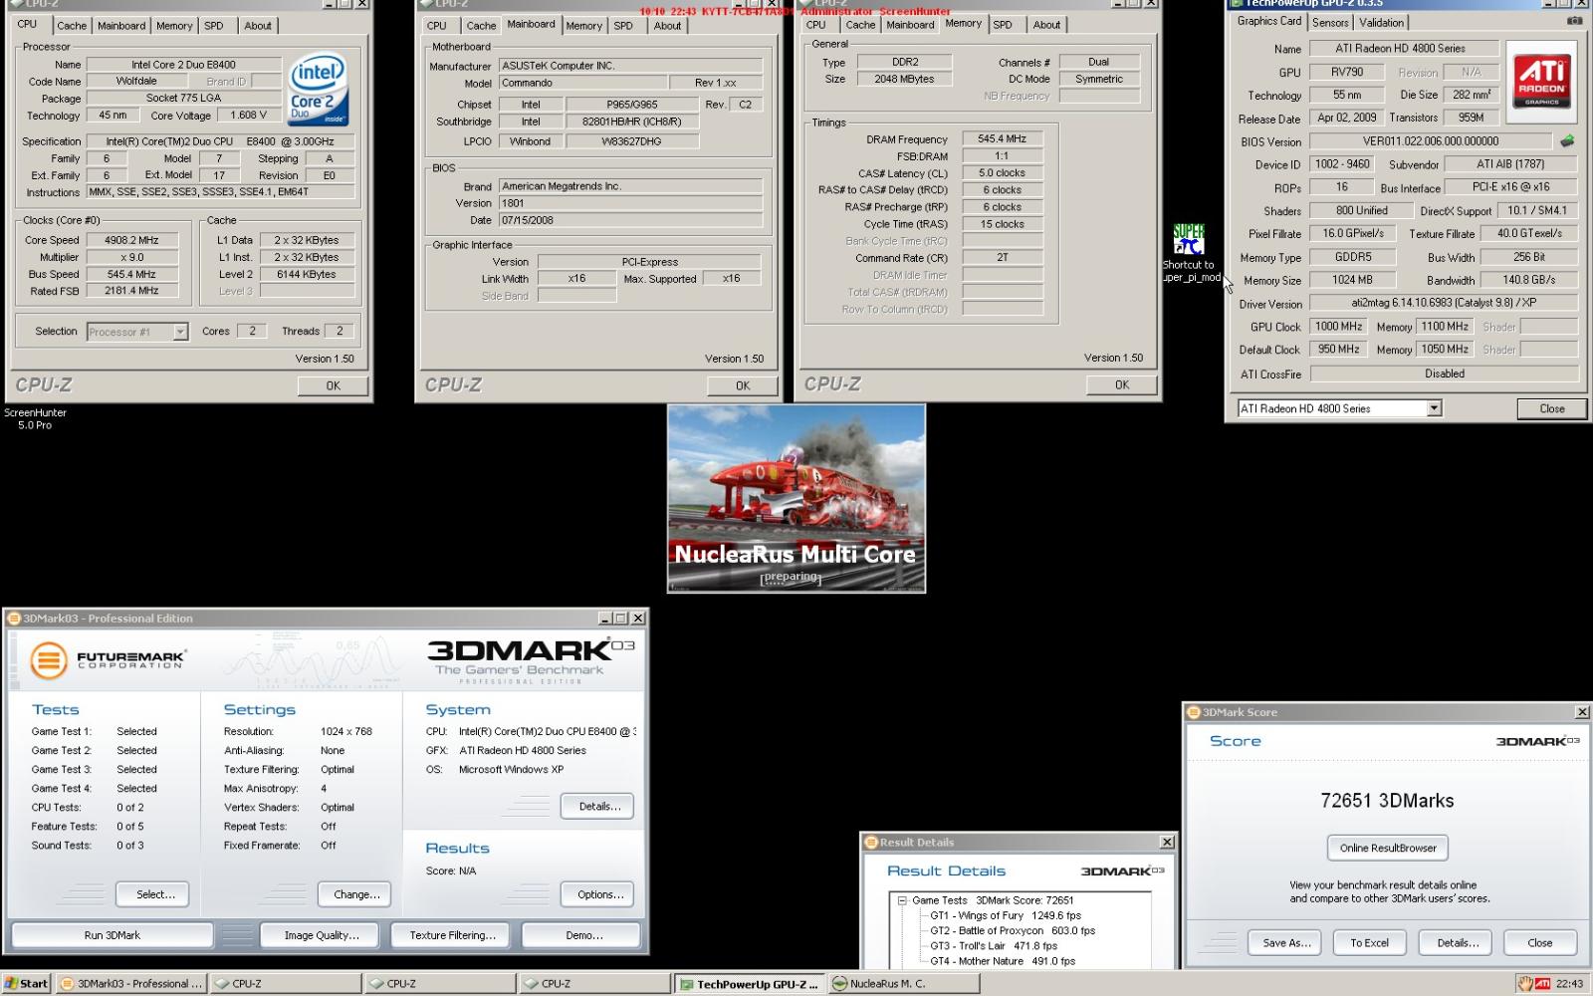Viewport: 1593px width, 996px height.
Task: Switch to TechPowerUp GPU-Z taskbar item
Action: [749, 984]
